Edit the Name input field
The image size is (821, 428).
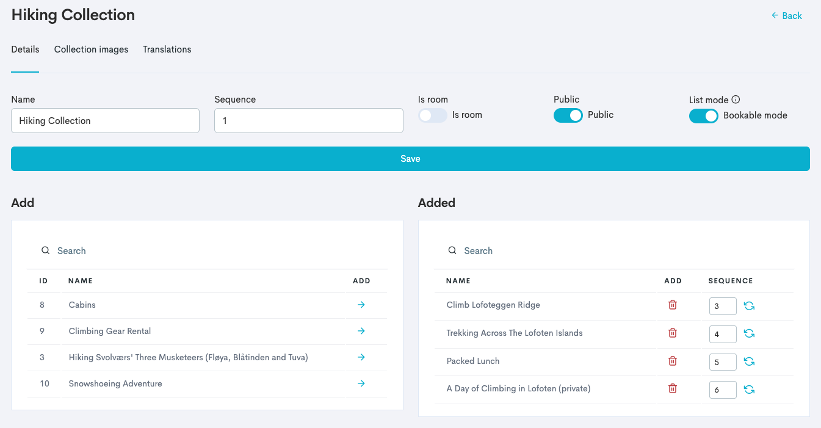pyautogui.click(x=105, y=121)
